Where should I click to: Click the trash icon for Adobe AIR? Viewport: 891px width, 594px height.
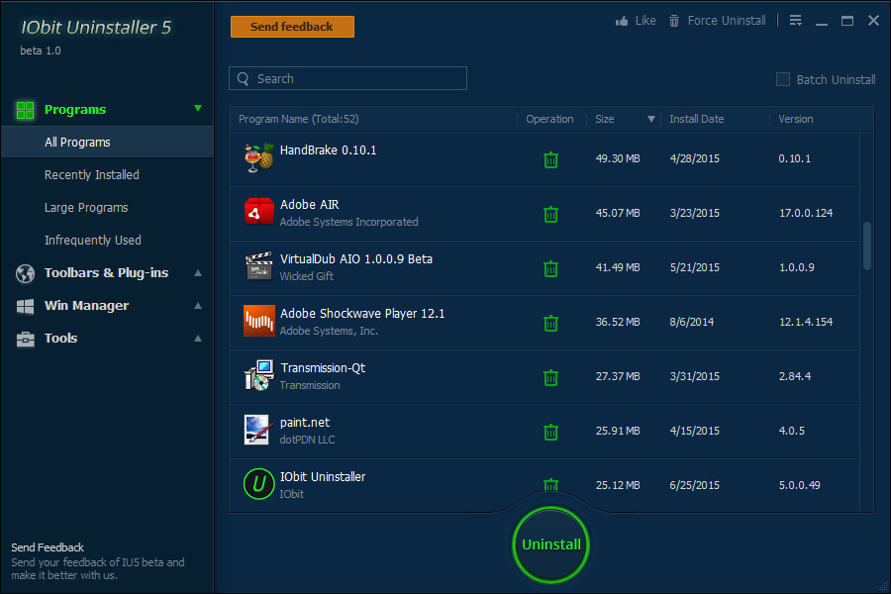550,214
